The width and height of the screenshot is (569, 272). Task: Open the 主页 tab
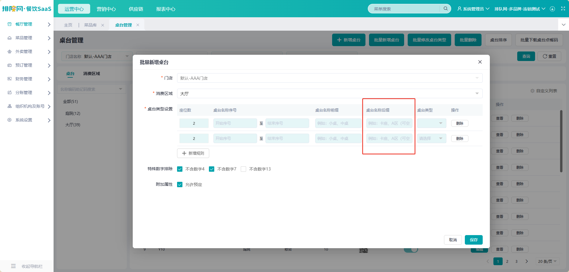click(x=68, y=25)
